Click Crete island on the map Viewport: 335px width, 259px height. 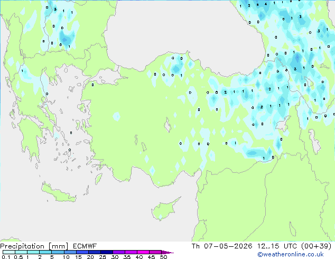click(58, 193)
